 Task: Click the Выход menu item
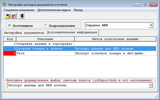[78, 10]
